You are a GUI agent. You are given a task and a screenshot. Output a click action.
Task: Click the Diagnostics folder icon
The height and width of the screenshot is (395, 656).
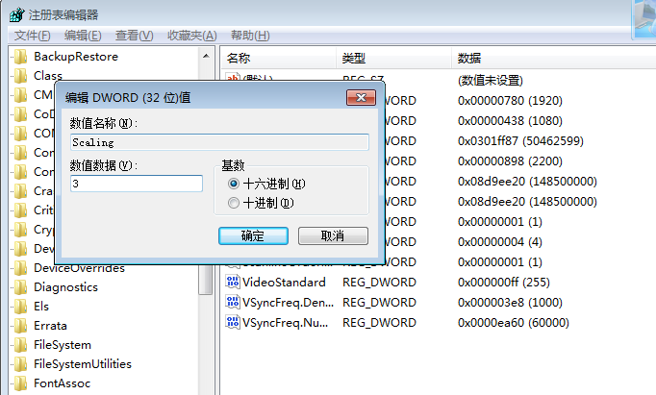pyautogui.click(x=20, y=287)
